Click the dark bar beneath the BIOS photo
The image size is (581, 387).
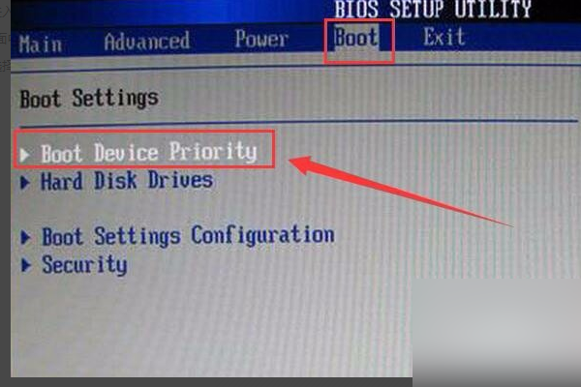pyautogui.click(x=211, y=382)
